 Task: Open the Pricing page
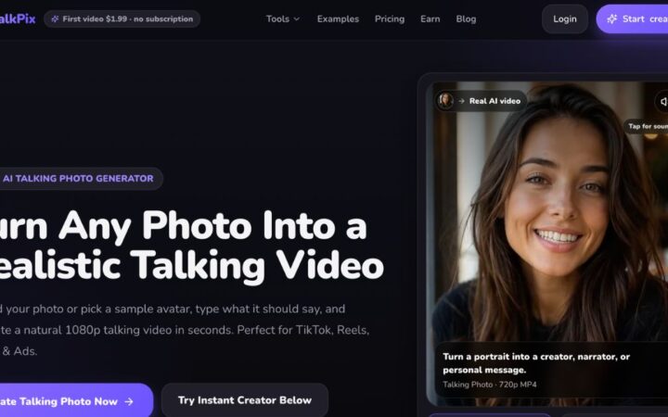(x=390, y=19)
